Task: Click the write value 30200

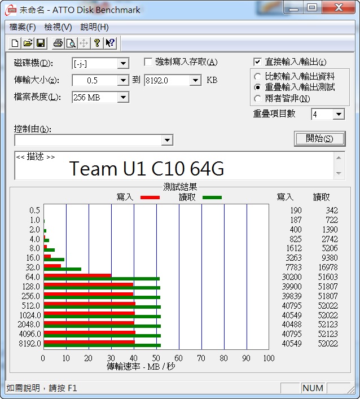Action: pos(292,277)
